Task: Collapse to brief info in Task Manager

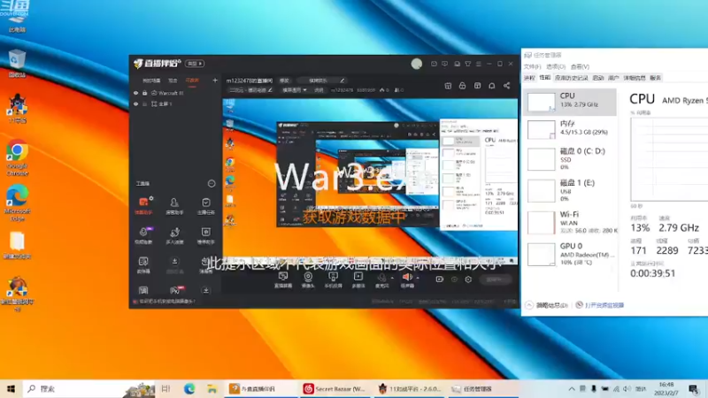Action: 547,305
